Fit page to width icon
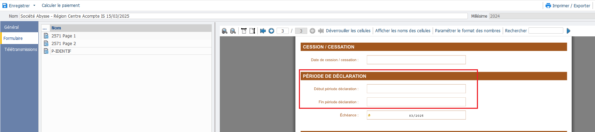The width and height of the screenshot is (595, 132). pos(244,31)
